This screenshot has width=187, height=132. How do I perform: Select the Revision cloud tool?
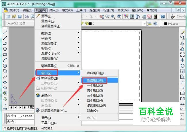coord(5,71)
